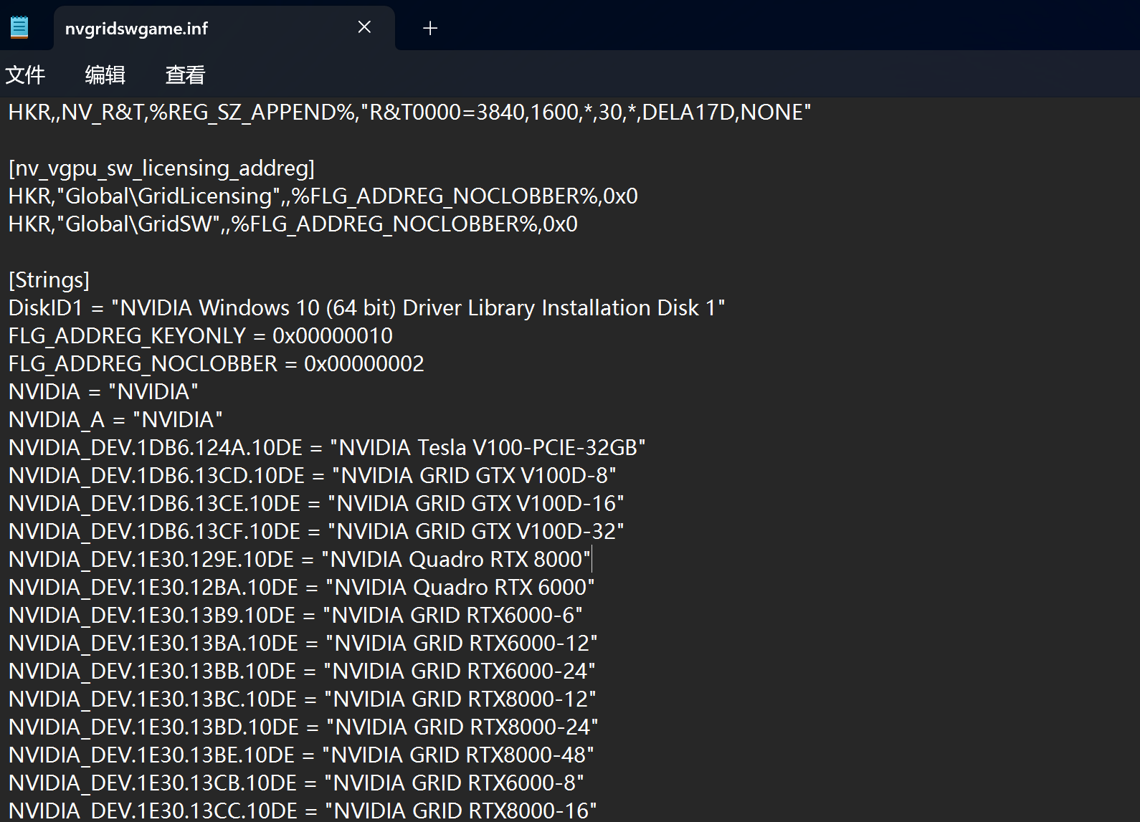Click the Quadro RTX 6000 line
1140x822 pixels.
[302, 588]
